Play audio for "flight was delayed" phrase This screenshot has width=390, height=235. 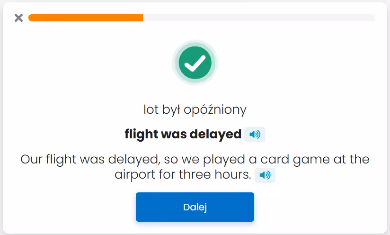tap(255, 135)
